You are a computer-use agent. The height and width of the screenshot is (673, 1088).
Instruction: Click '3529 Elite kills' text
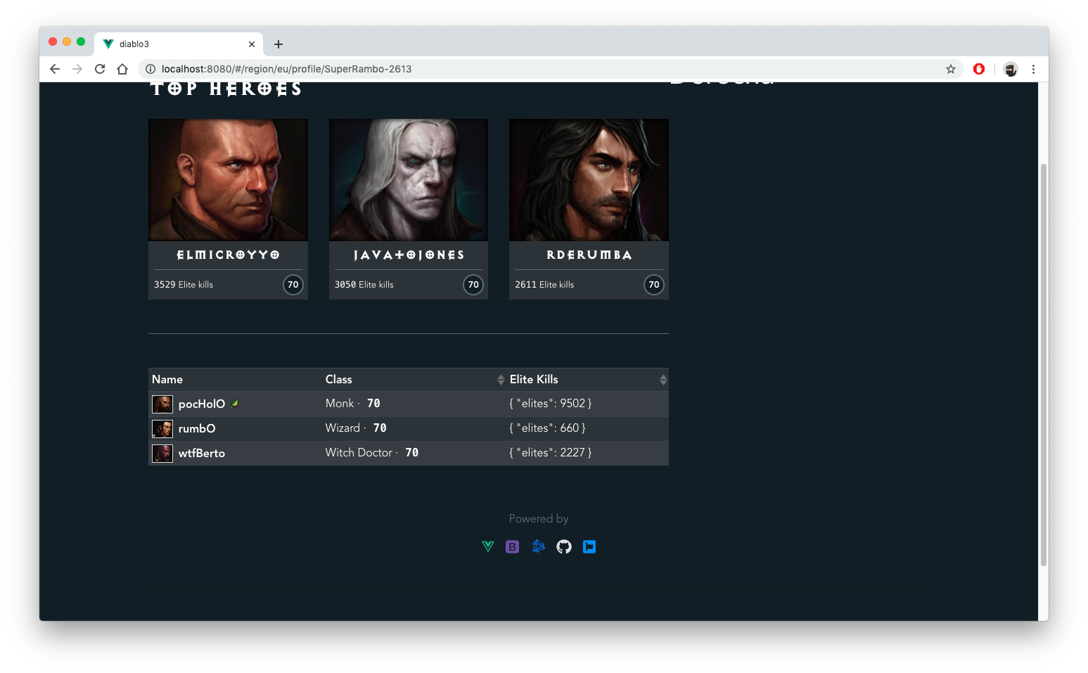(184, 285)
